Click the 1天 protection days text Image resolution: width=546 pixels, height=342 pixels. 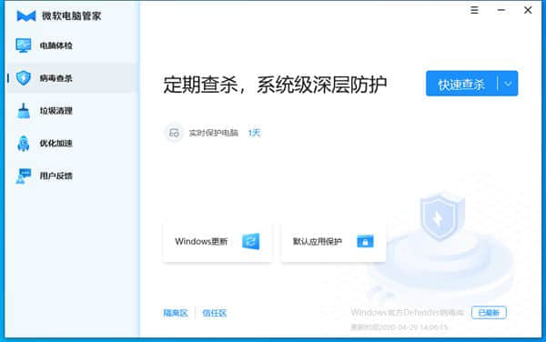click(x=254, y=133)
